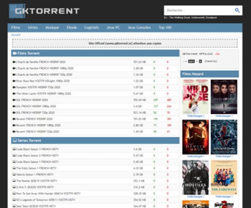Click camera icon beside SOL FRENCH WEBRIP 2020
Screen dimensions: 251x208
click(14, 100)
